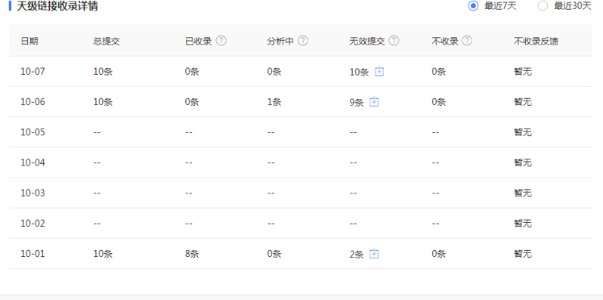
Task: Click 1条 analyzing count for 10-06
Action: (274, 102)
